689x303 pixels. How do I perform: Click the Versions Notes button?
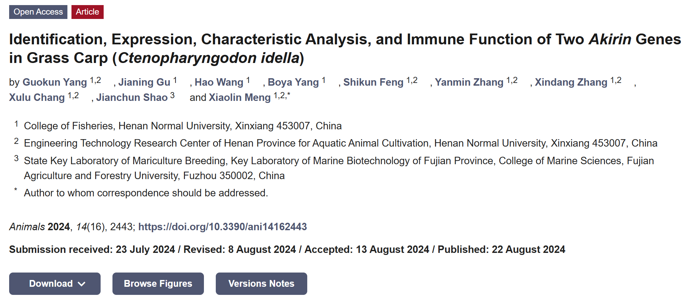pos(261,284)
